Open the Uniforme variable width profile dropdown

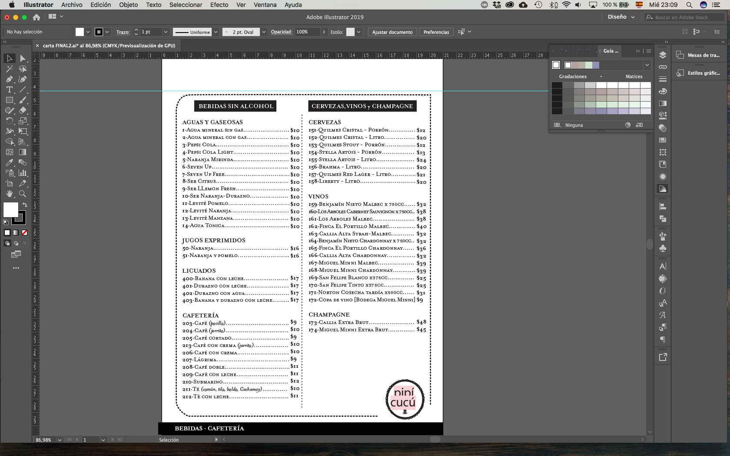(216, 32)
